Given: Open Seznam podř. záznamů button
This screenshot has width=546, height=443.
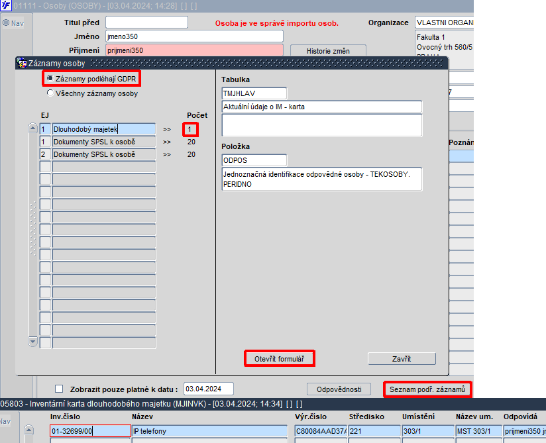Looking at the screenshot, I should [427, 389].
